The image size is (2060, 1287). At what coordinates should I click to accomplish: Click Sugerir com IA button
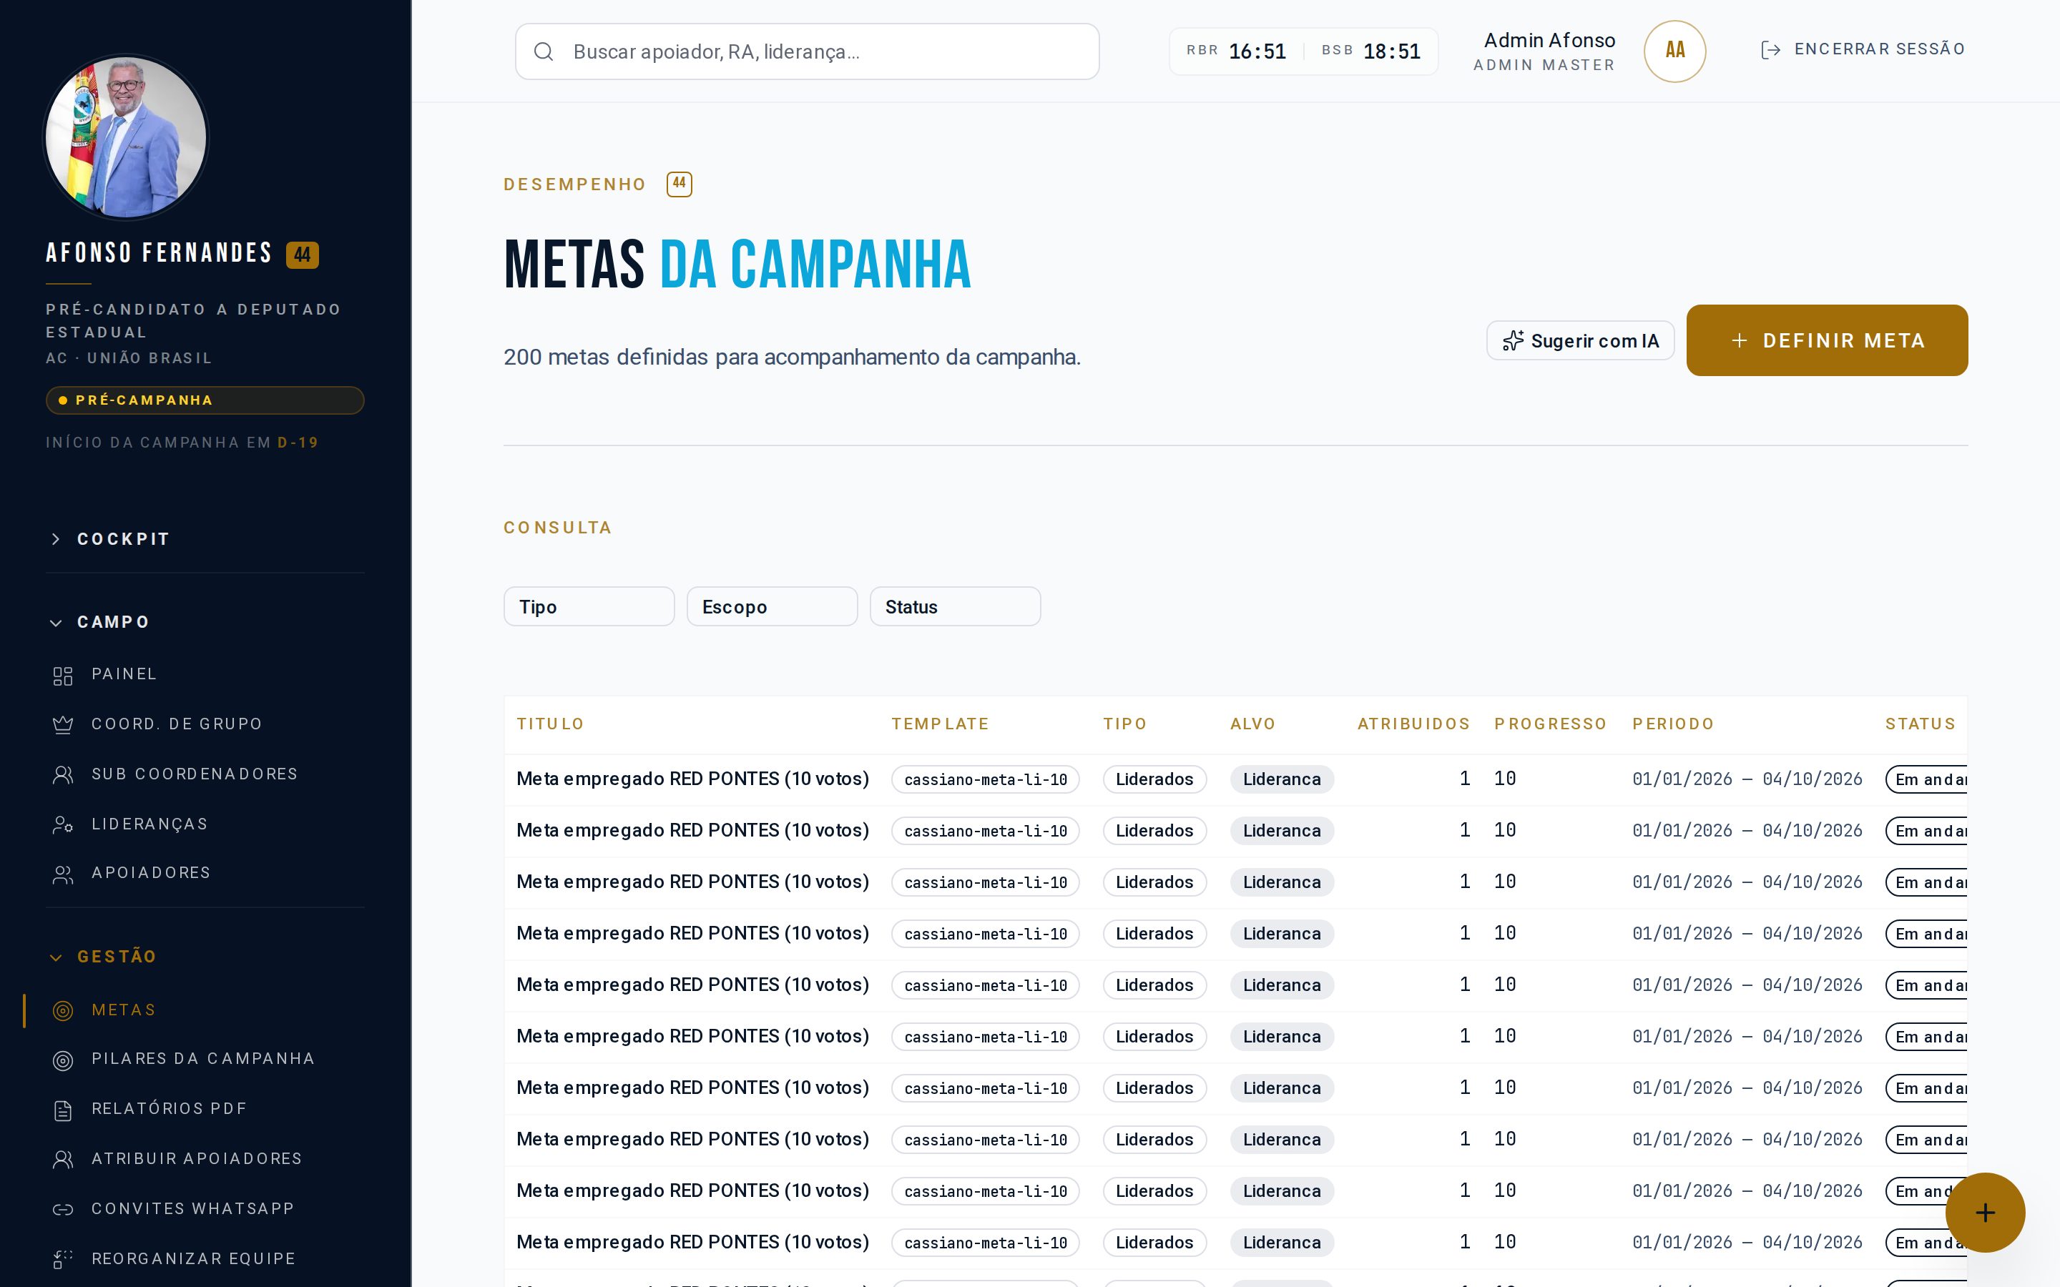(x=1581, y=340)
